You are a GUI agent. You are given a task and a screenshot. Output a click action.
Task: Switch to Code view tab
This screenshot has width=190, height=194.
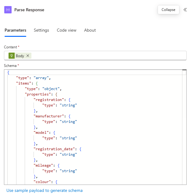pyautogui.click(x=66, y=30)
